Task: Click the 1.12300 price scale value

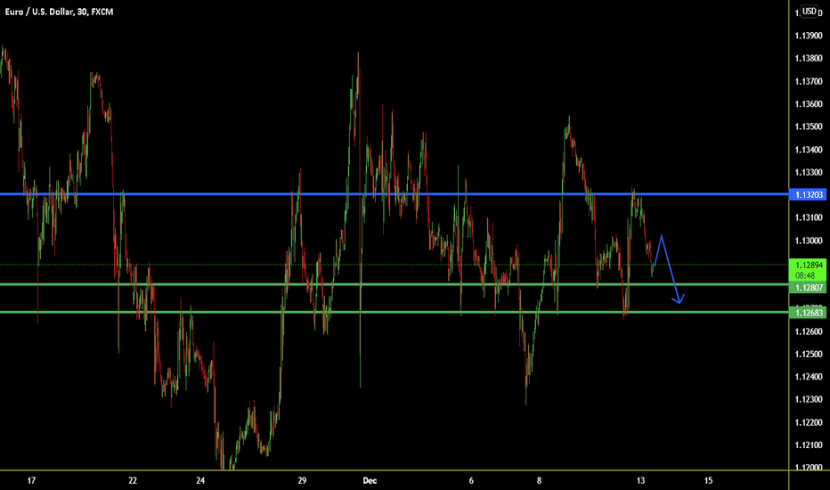Action: coord(809,400)
